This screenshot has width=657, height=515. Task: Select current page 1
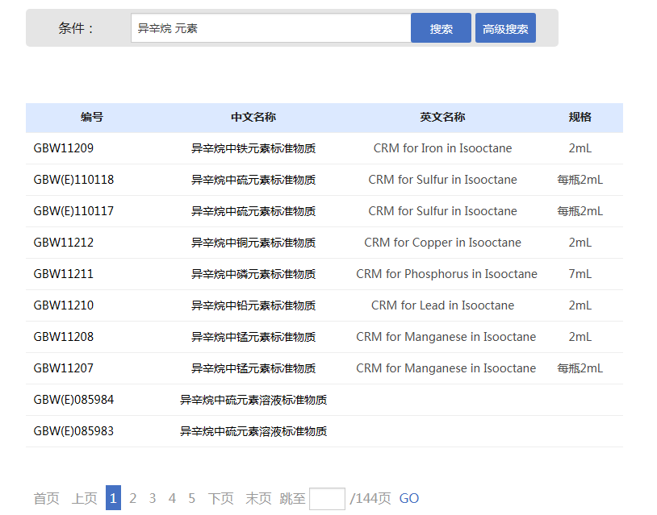click(x=113, y=498)
